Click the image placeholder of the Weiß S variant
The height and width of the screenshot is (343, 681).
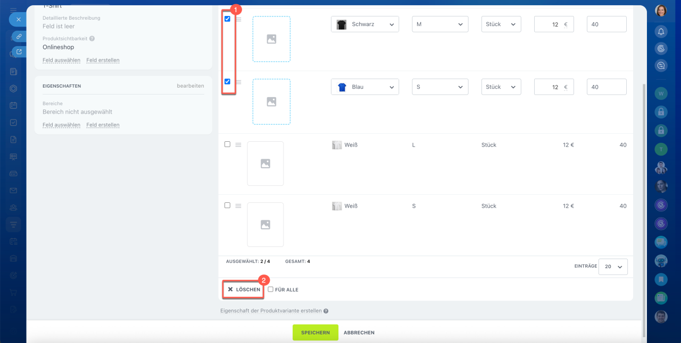tap(265, 225)
